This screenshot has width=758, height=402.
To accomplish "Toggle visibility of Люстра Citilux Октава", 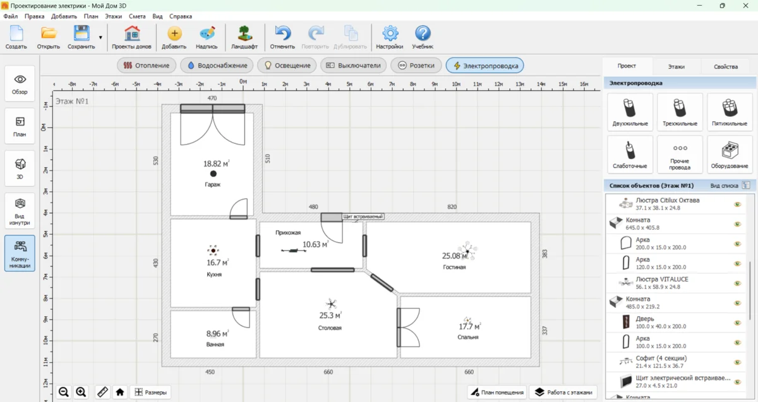I will pyautogui.click(x=737, y=204).
